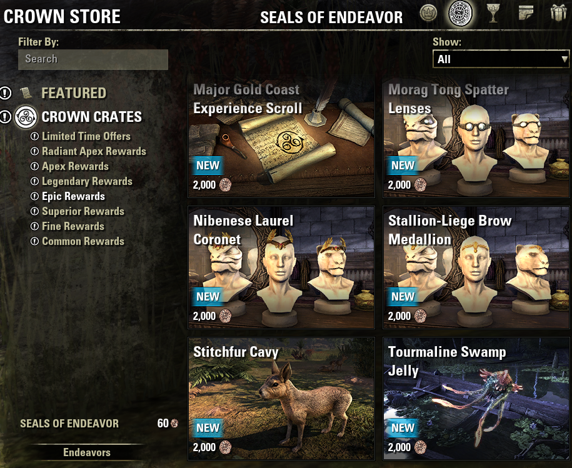The height and width of the screenshot is (468, 572).
Task: Select the Seals of Endeavor icon
Action: tap(460, 14)
